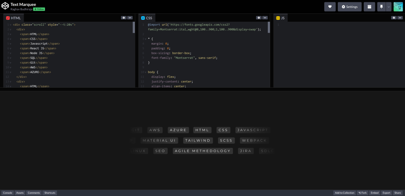
Task: Change the editor view layout
Action: [369, 7]
